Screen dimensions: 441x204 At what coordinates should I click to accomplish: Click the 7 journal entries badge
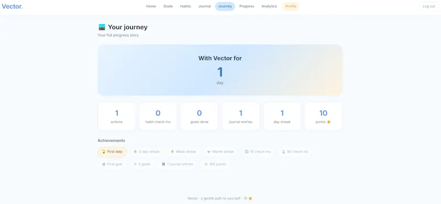(178, 164)
